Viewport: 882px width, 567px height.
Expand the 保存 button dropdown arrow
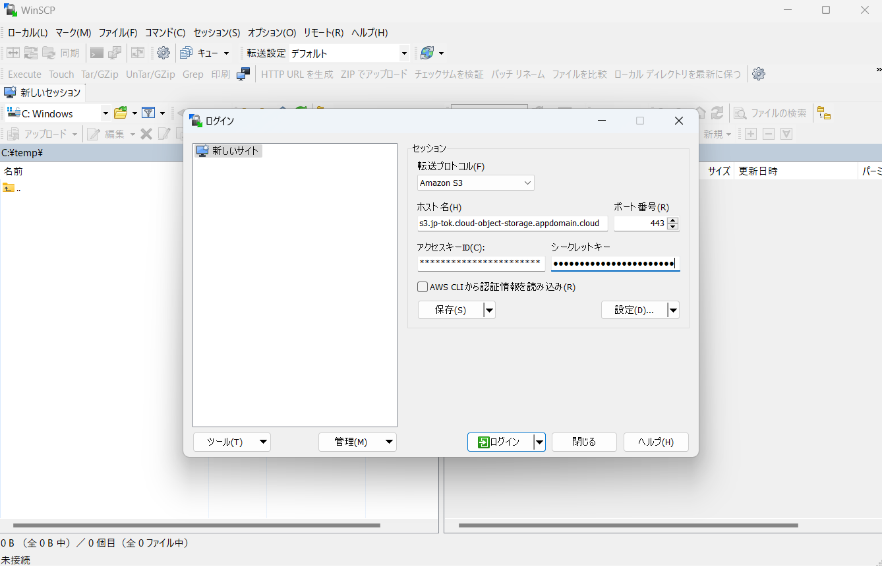click(x=489, y=310)
